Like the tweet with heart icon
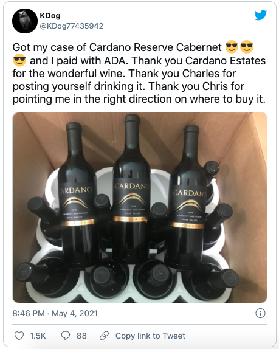The height and width of the screenshot is (349, 279). (x=19, y=336)
